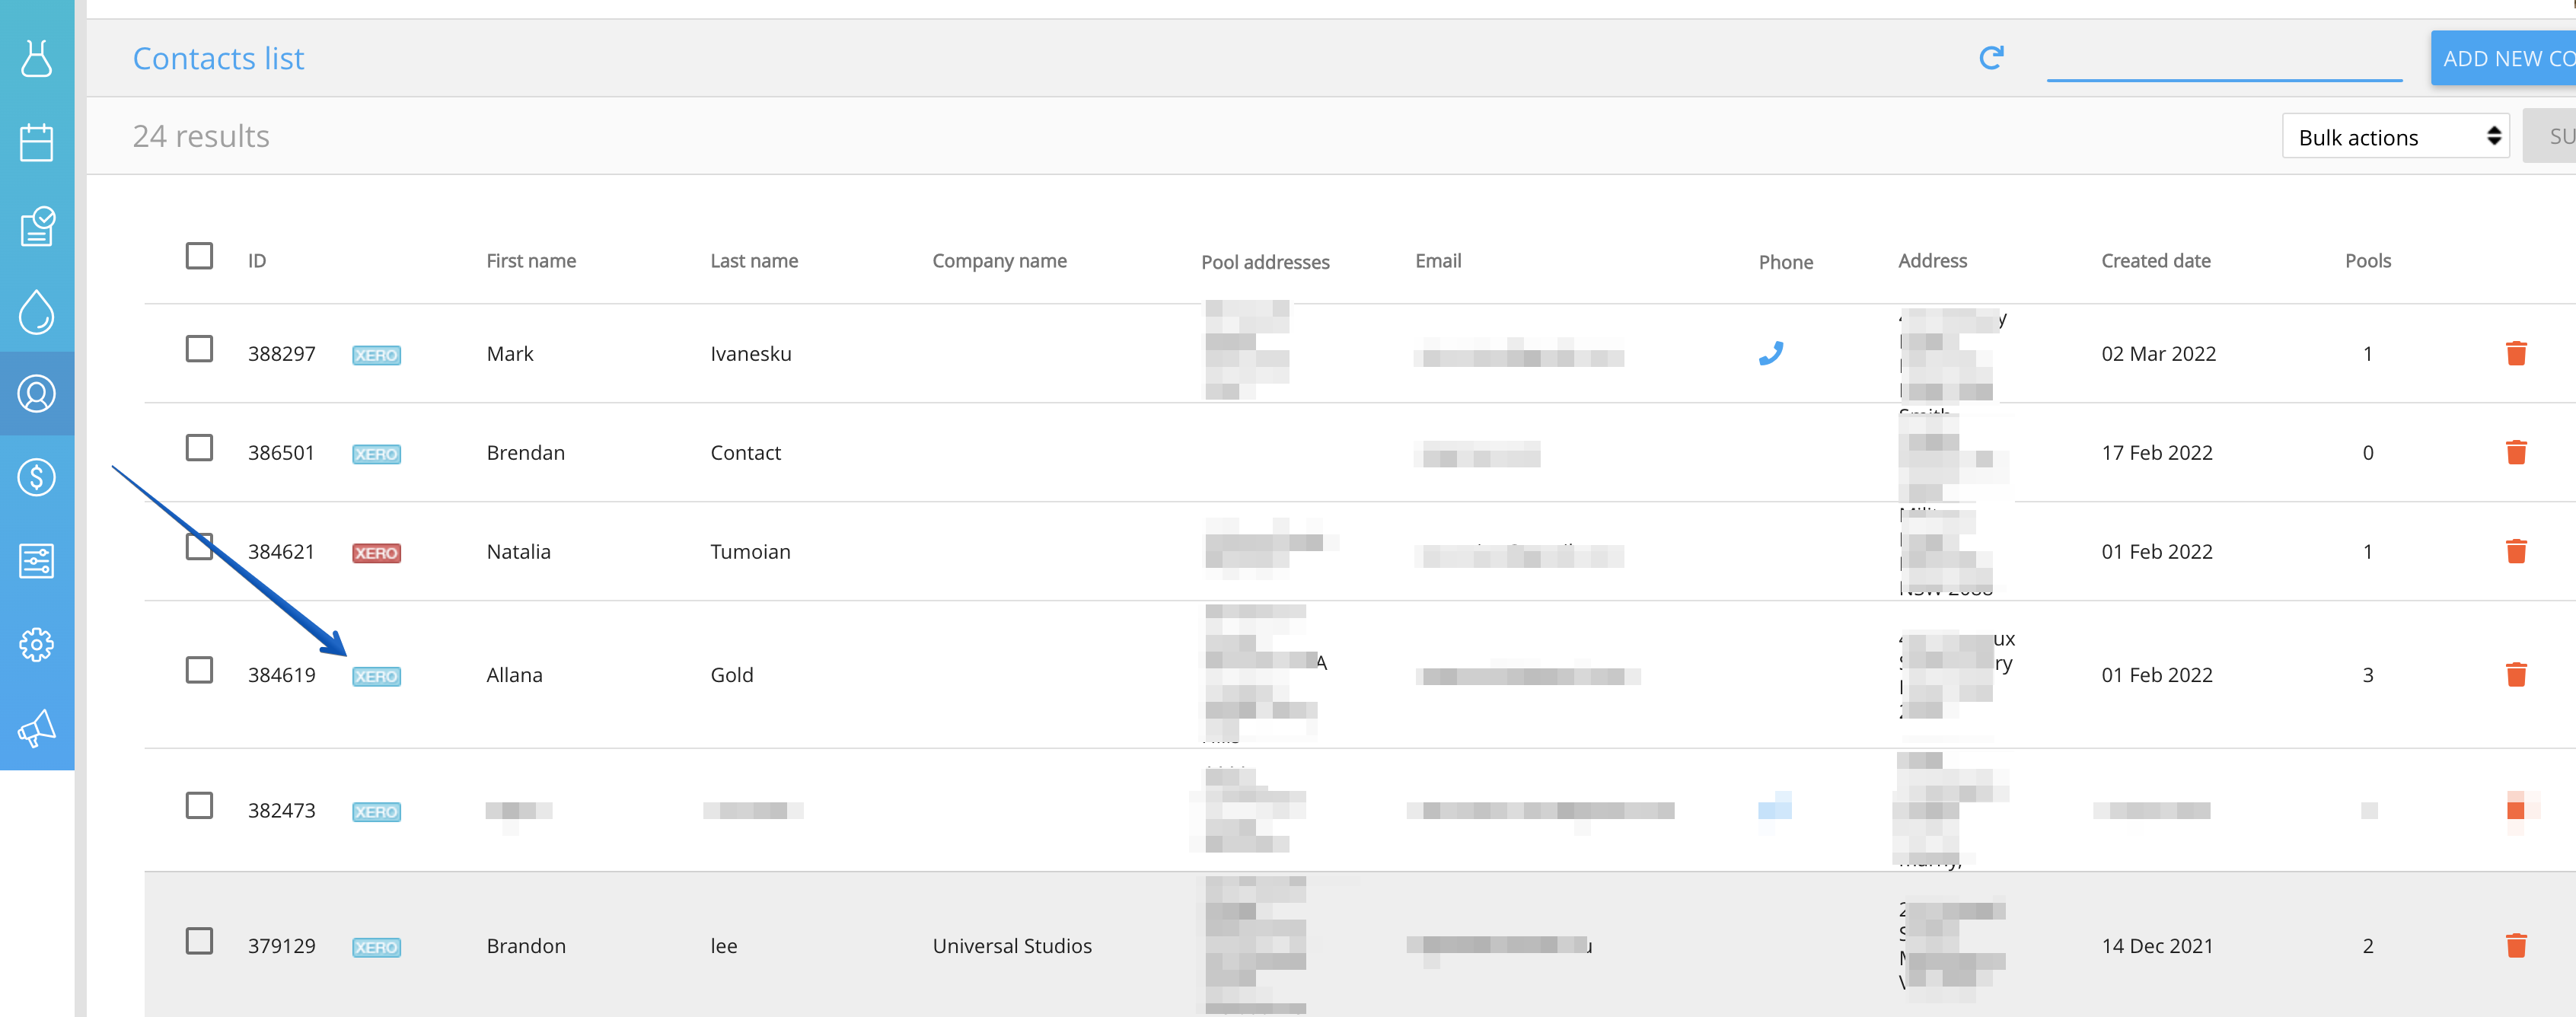Click the red XERO badge for Natalia
2576x1017 pixels.
pos(376,553)
